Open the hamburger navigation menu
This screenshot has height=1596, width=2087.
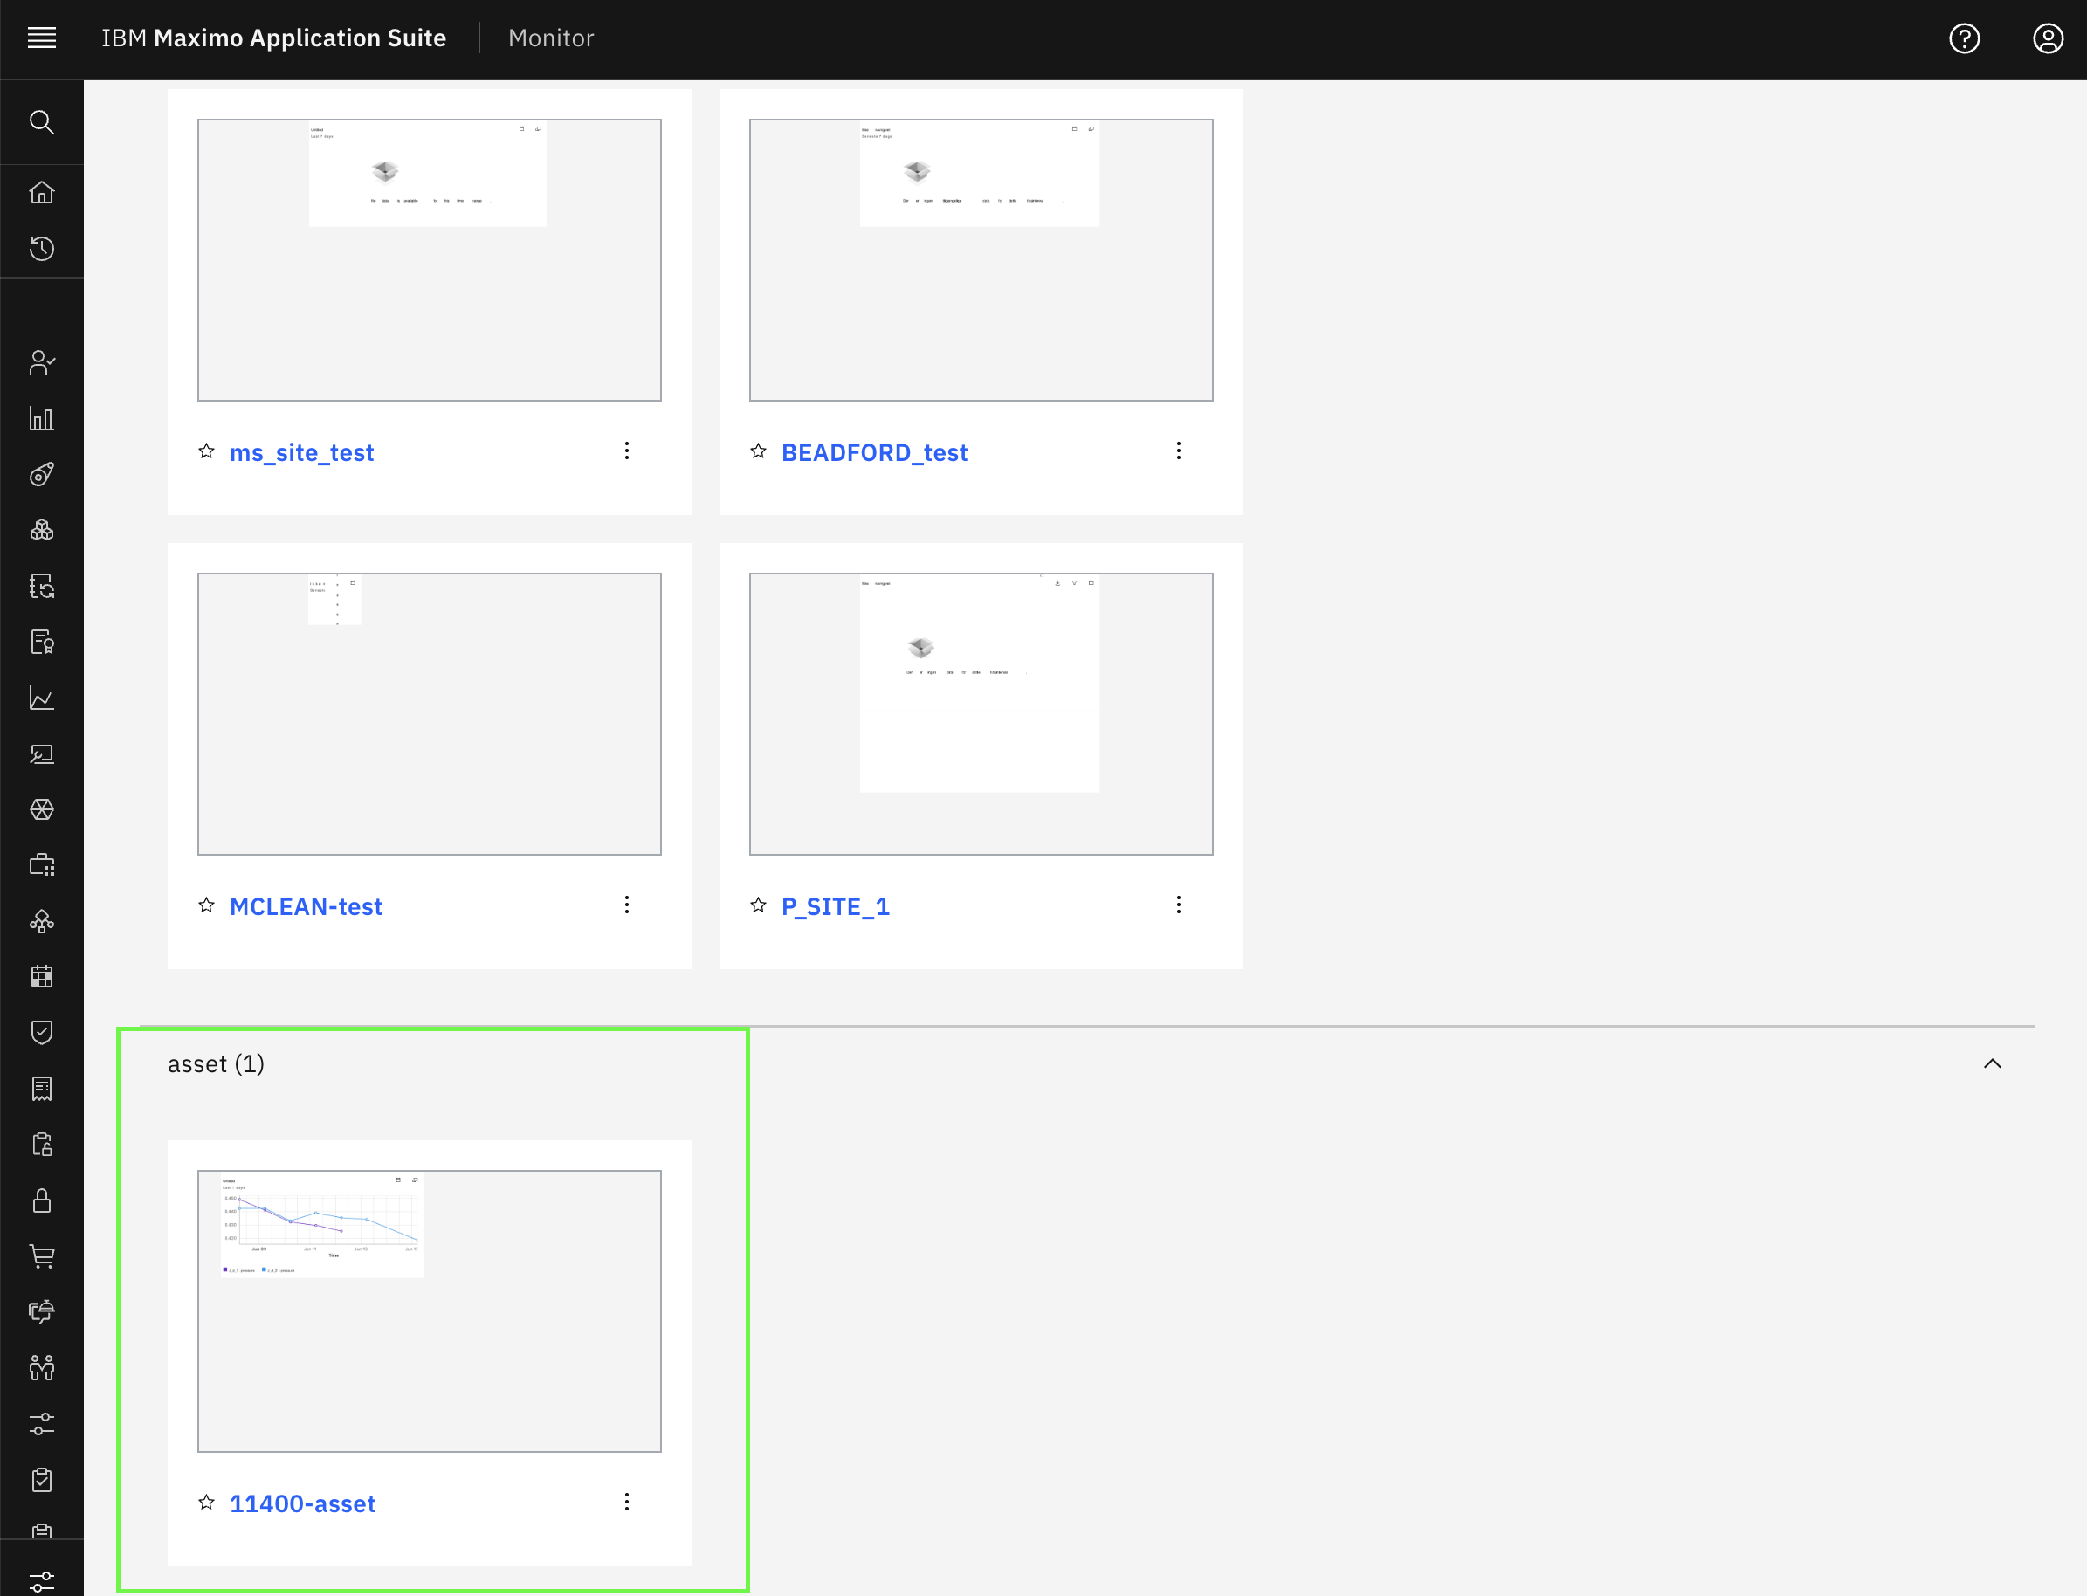[42, 38]
